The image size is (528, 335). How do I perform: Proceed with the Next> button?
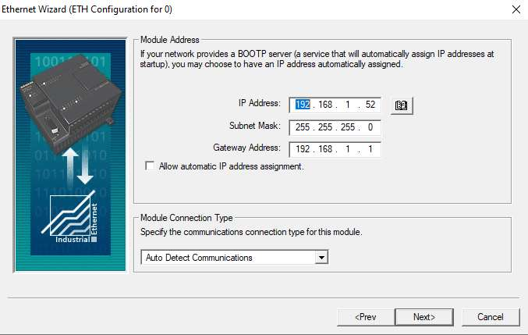click(x=423, y=317)
